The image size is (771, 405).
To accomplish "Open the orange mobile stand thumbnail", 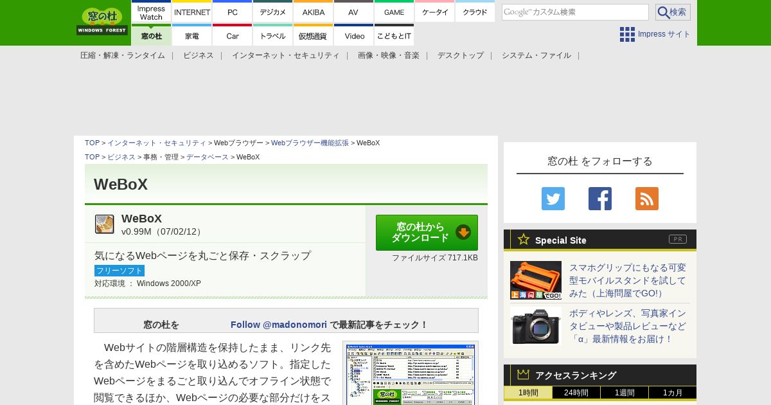I will pos(536,280).
